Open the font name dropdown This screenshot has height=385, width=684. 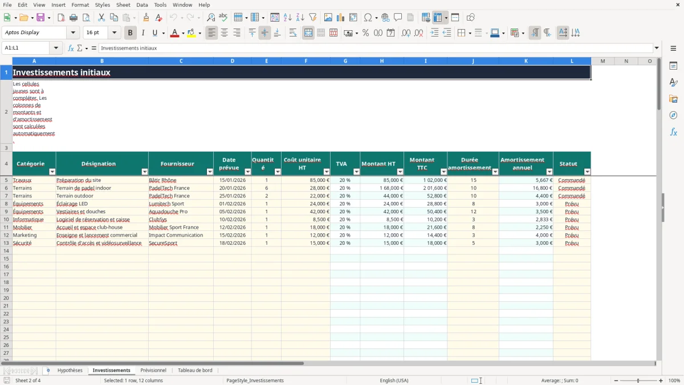[73, 33]
